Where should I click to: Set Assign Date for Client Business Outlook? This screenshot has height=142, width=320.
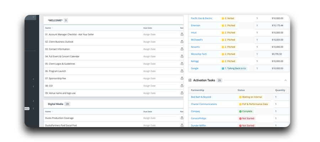coord(149,42)
